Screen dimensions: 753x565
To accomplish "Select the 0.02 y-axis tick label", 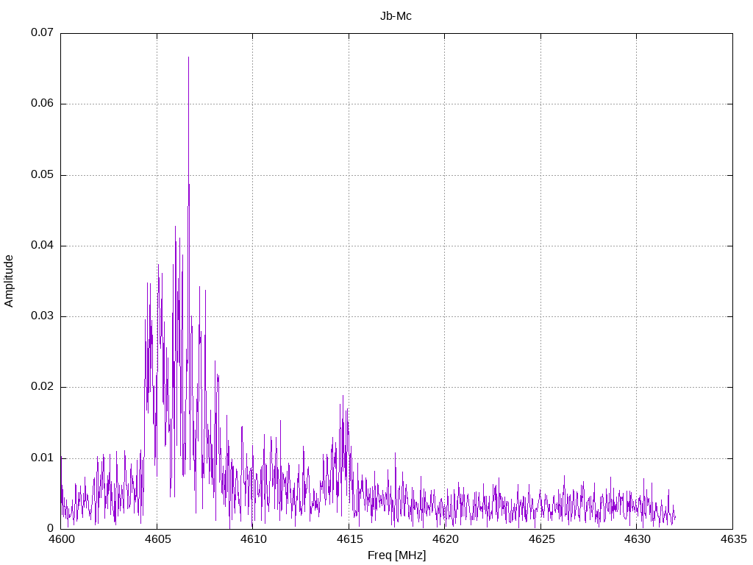I will (42, 387).
